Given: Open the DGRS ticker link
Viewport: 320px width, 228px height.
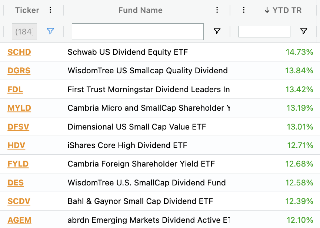Looking at the screenshot, I should 19,71.
